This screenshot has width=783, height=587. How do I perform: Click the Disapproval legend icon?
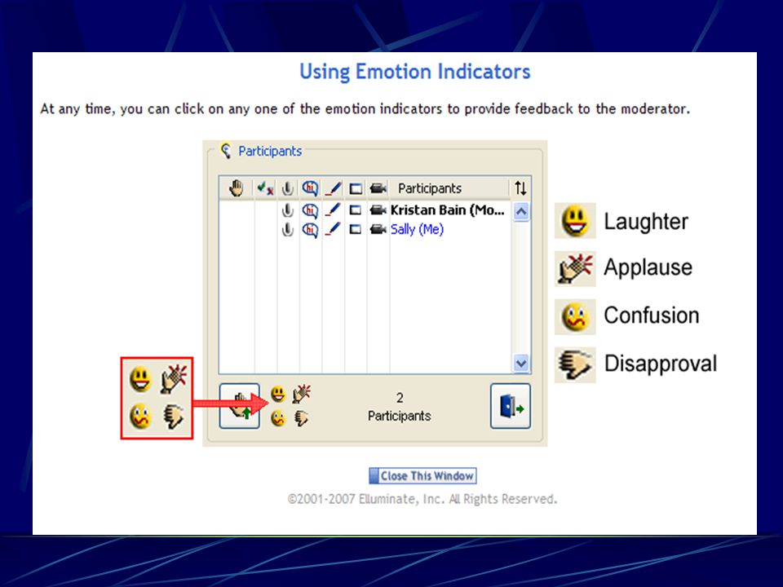point(575,364)
